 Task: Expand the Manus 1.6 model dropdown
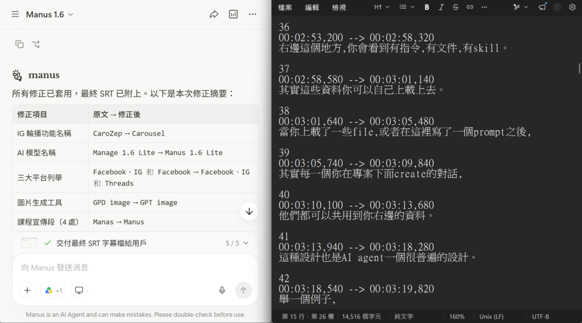coord(49,14)
